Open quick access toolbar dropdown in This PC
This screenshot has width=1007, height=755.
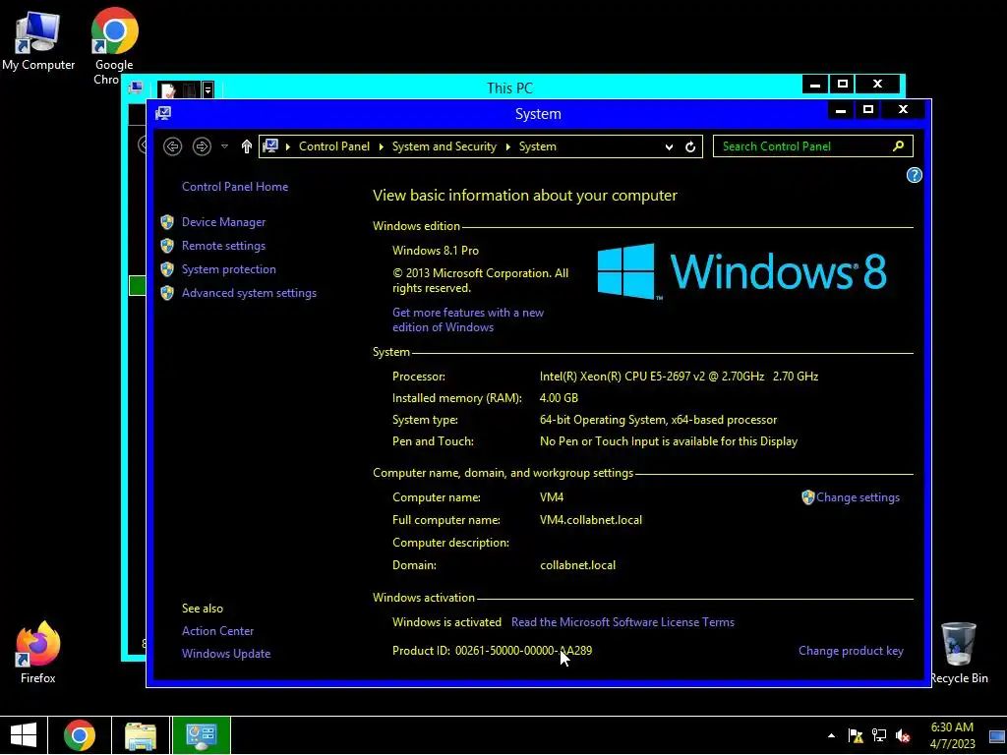point(208,89)
